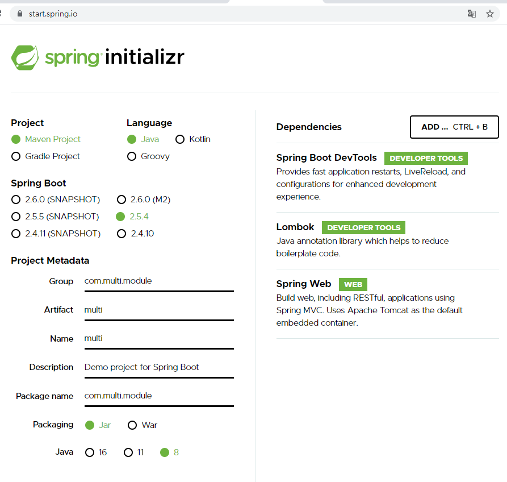Click the Spring Boot section heading
Image resolution: width=507 pixels, height=482 pixels.
(39, 183)
